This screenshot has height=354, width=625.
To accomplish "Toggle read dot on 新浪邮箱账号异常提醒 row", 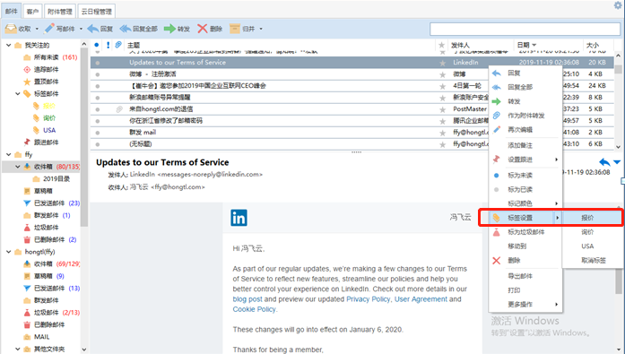I will point(98,98).
